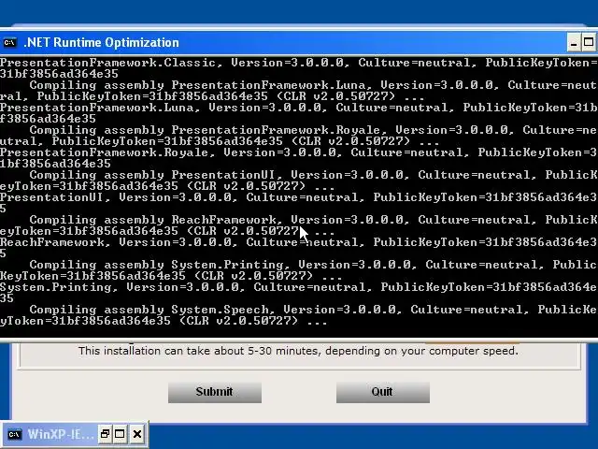Click the Submit button in installer window
Screen dimensions: 598x449
coord(215,392)
